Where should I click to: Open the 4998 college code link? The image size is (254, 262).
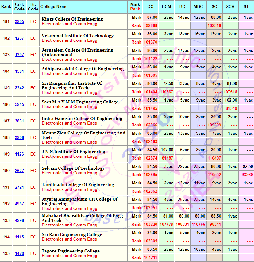(x=19, y=221)
